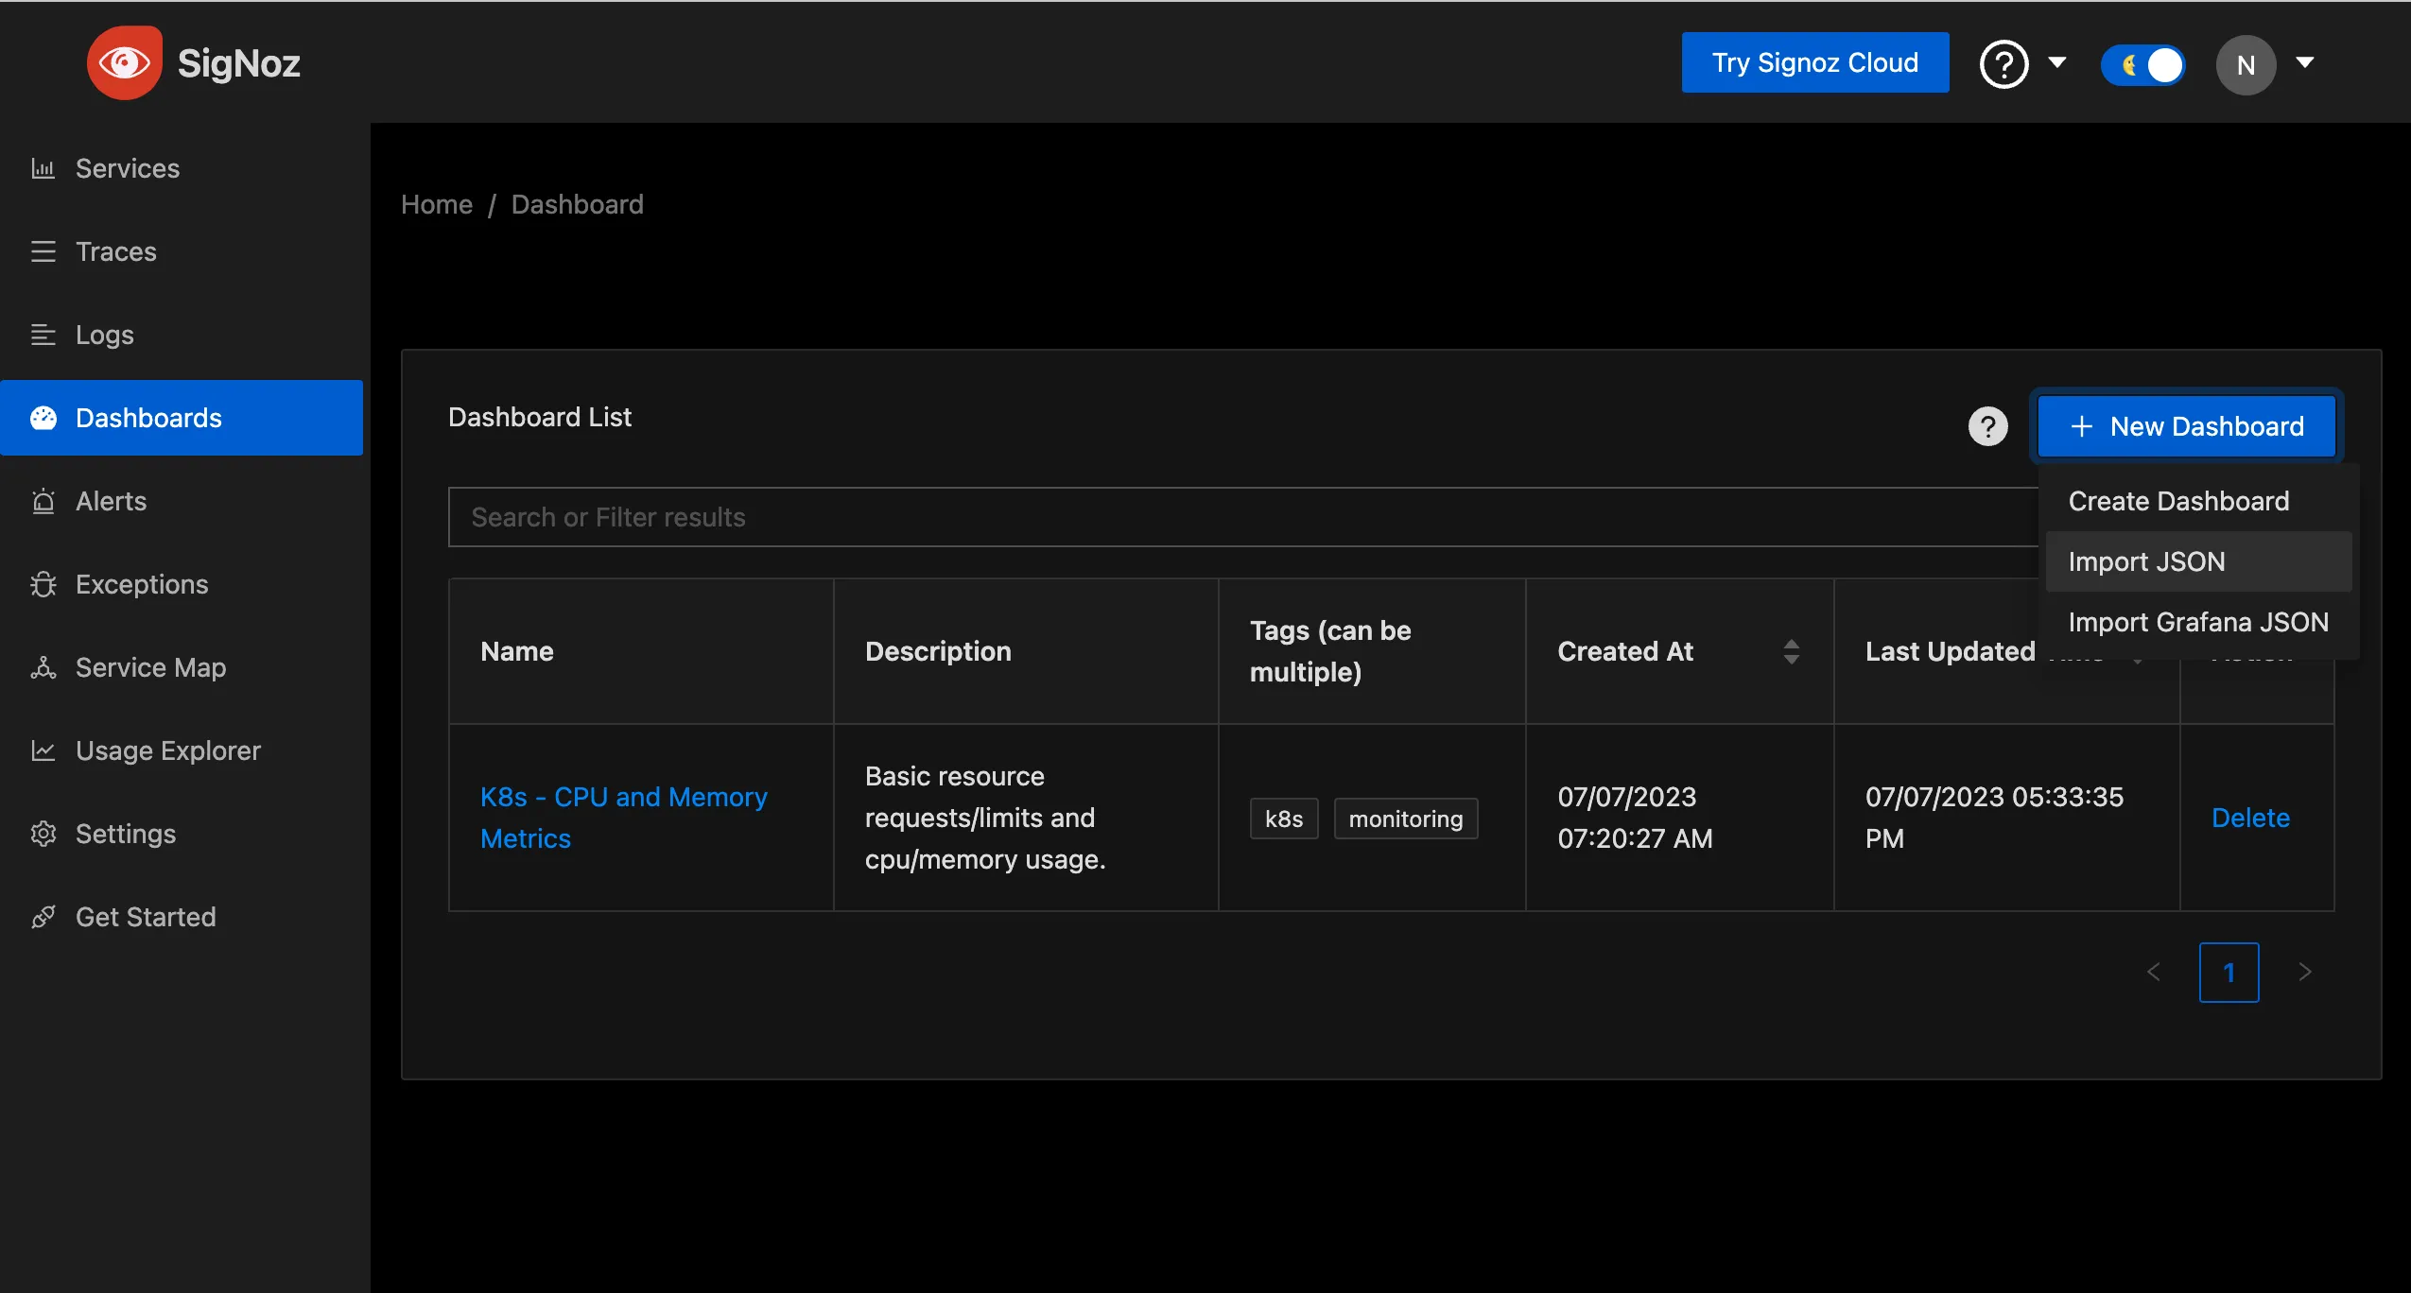
Task: Click the Get Started icon
Action: pyautogui.click(x=43, y=915)
